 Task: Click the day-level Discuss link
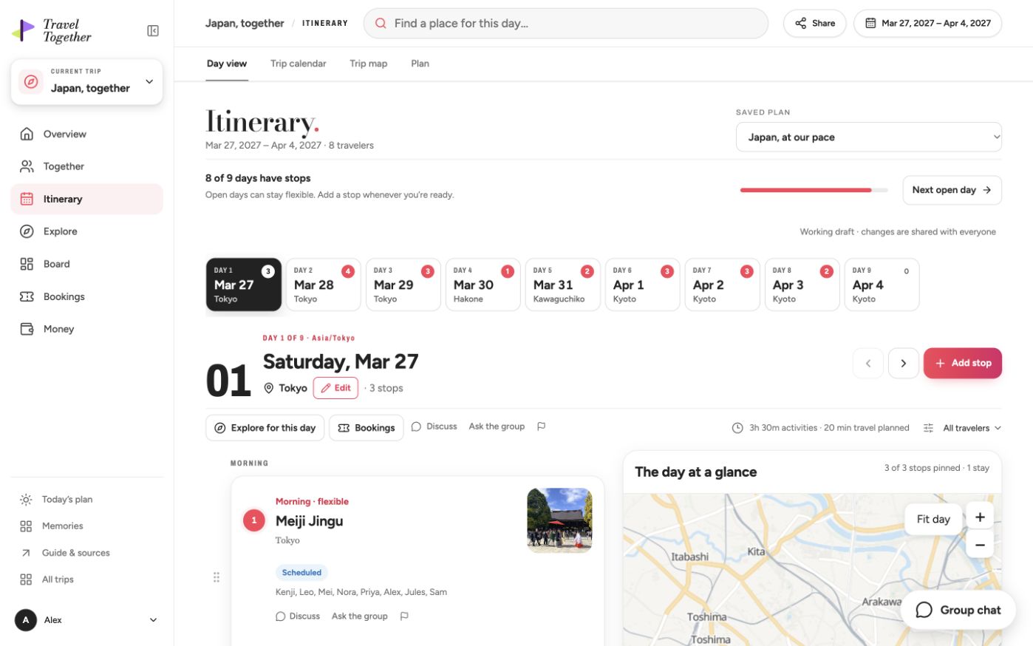pos(434,426)
